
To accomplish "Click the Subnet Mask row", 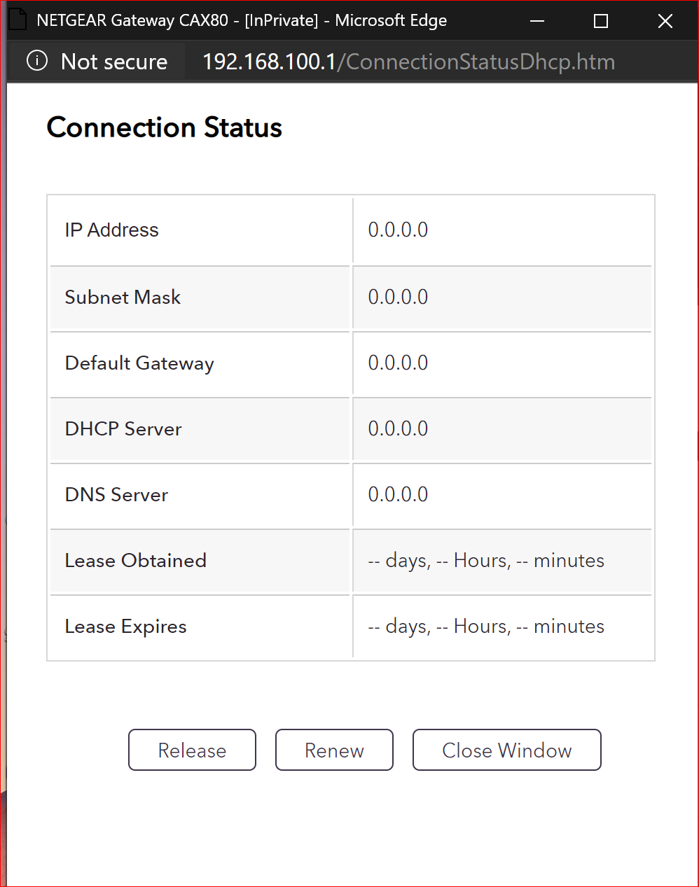I will pos(123,297).
